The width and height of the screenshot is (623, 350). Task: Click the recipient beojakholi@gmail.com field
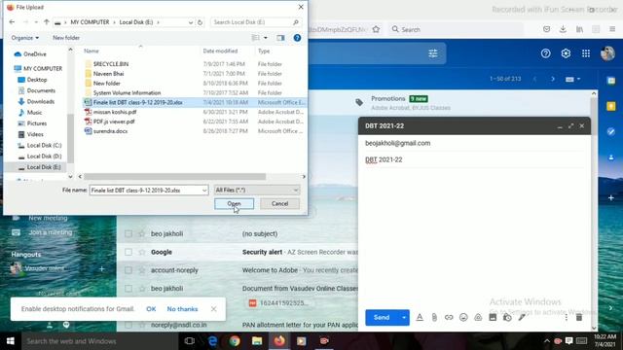474,143
